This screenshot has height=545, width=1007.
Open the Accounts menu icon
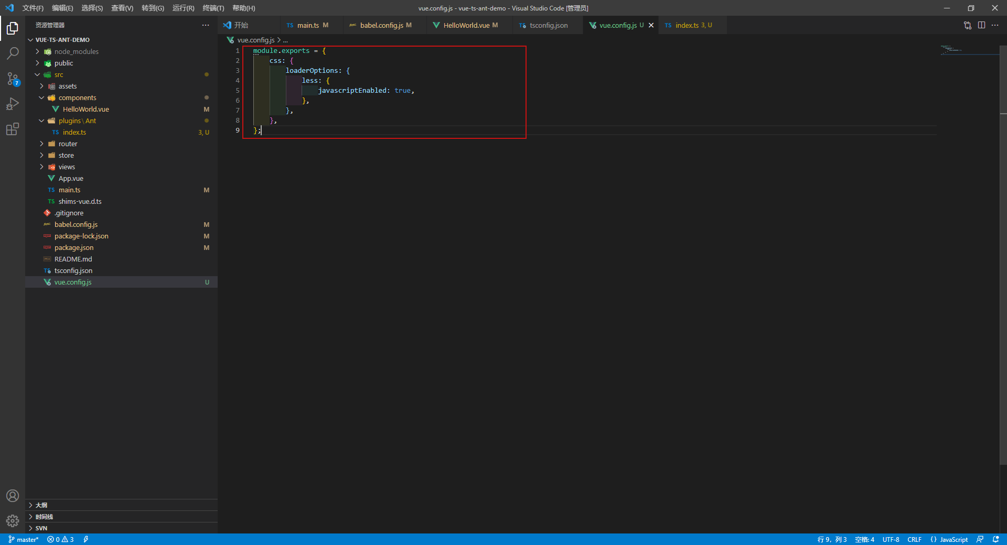click(x=13, y=496)
